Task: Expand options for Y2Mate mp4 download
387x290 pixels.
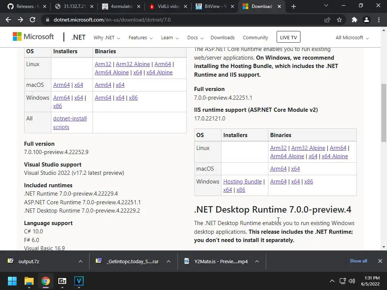Action: (257, 261)
